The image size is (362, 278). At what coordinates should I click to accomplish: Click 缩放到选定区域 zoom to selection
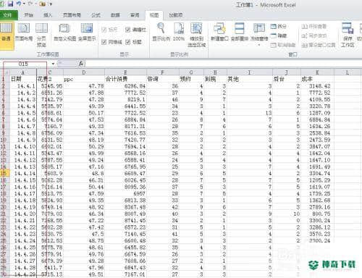pos(197,35)
